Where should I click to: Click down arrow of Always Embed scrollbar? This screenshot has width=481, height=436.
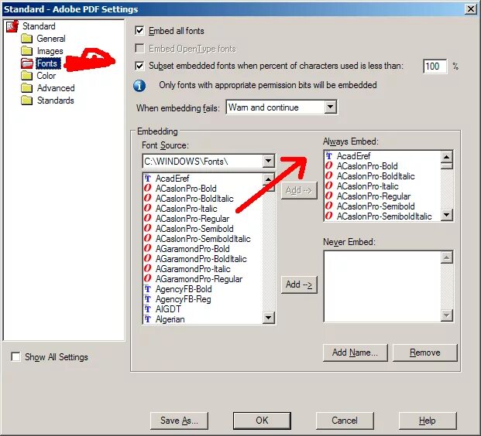(447, 215)
